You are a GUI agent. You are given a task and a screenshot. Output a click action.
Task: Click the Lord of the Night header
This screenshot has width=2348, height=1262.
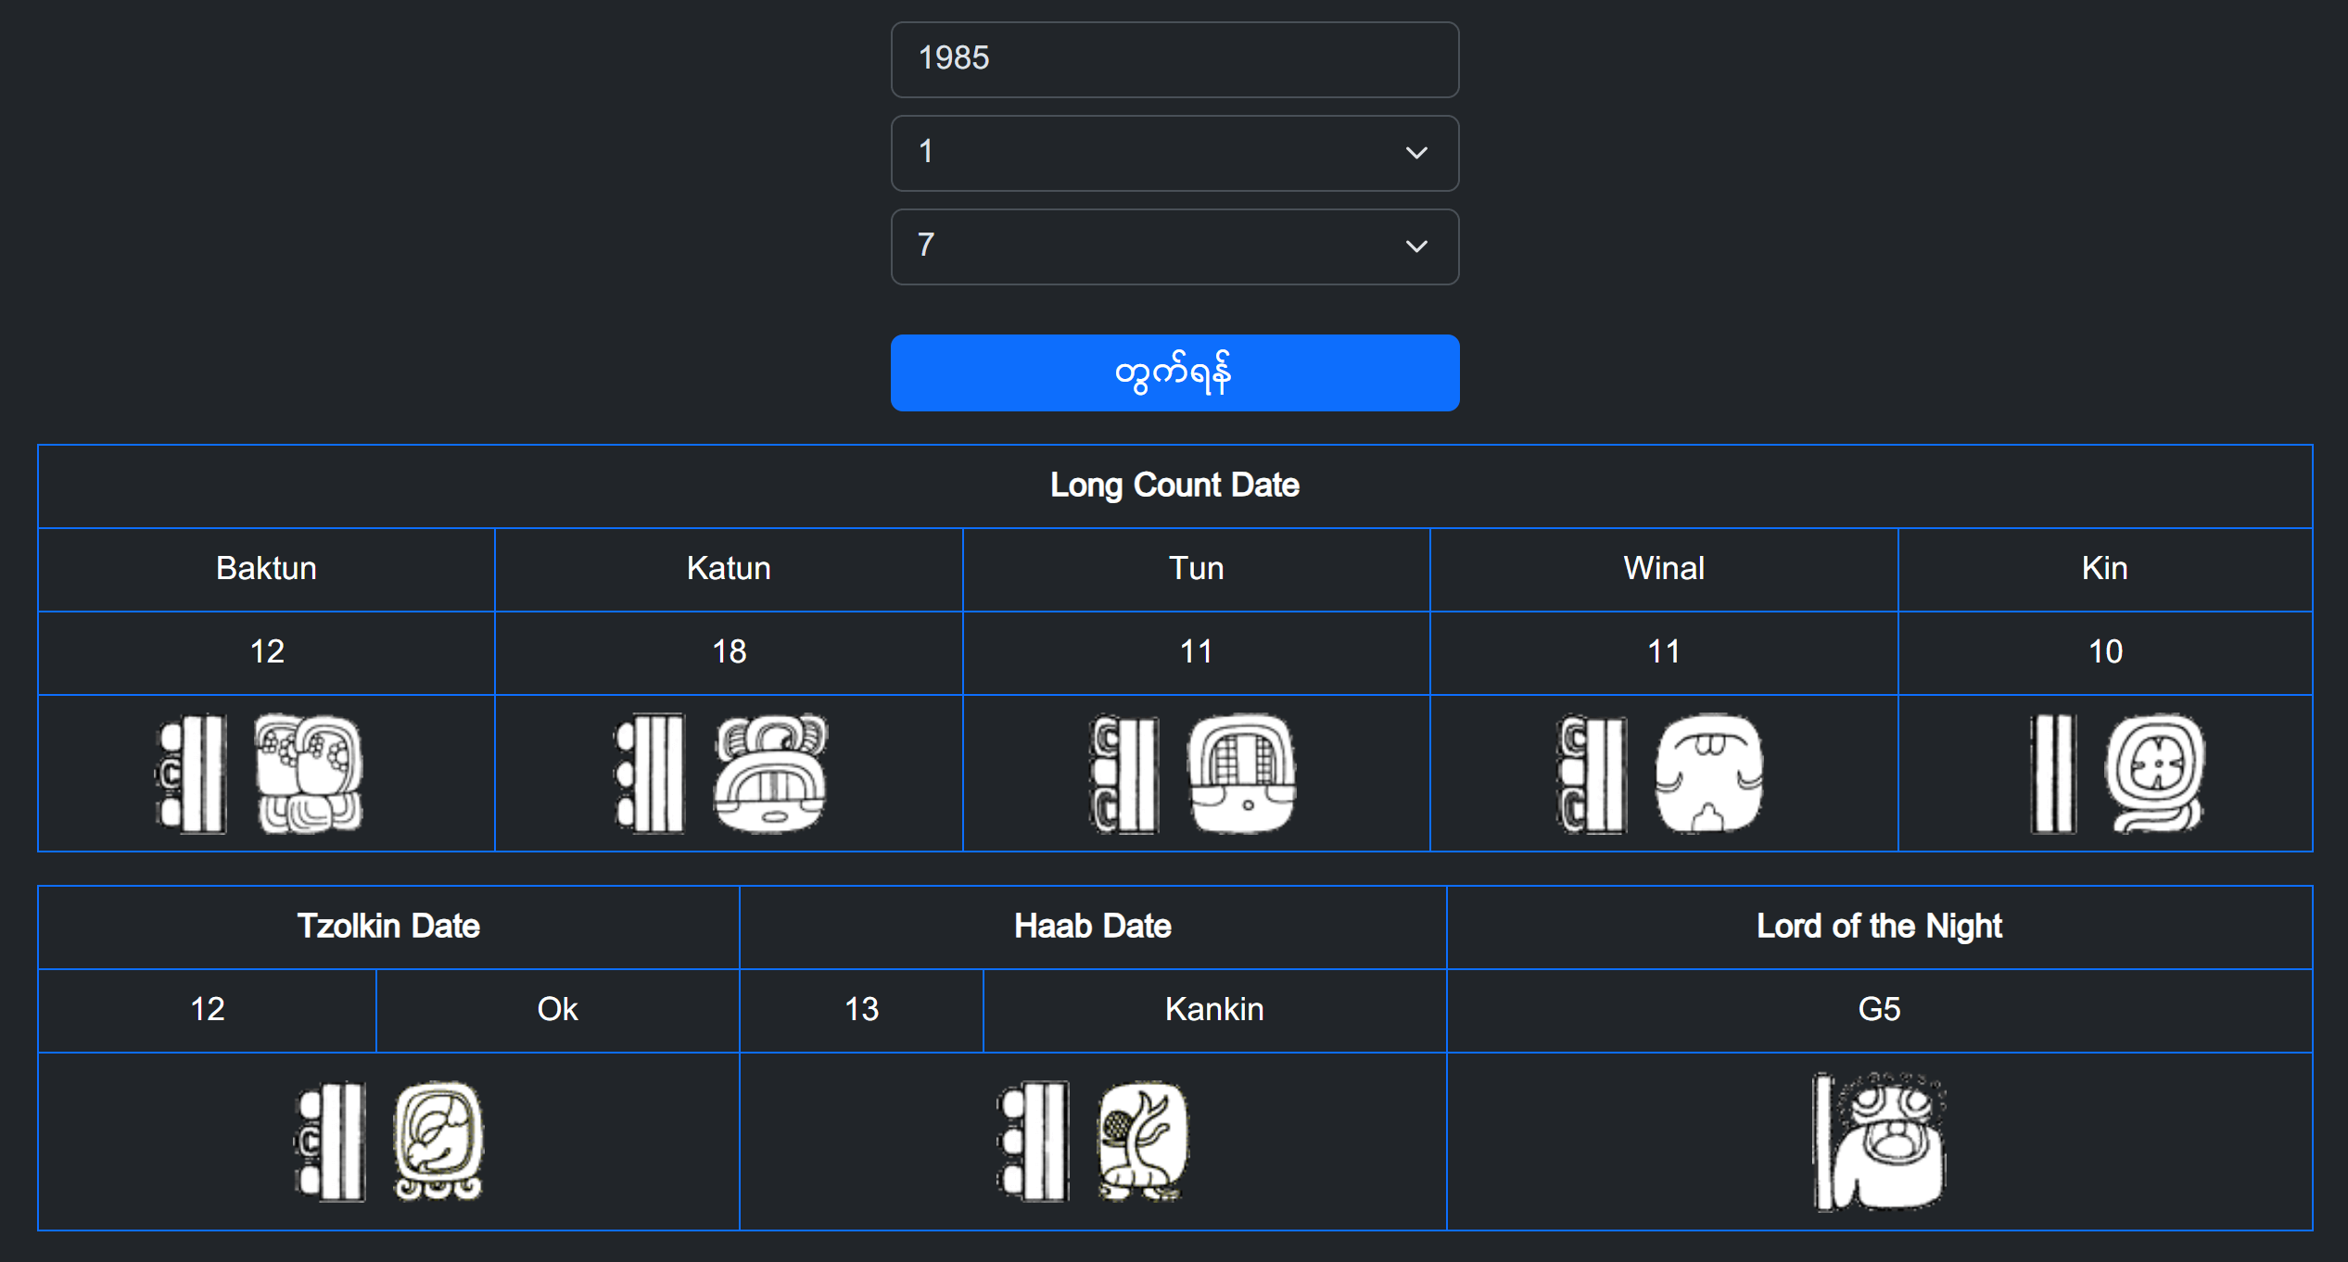[1879, 927]
